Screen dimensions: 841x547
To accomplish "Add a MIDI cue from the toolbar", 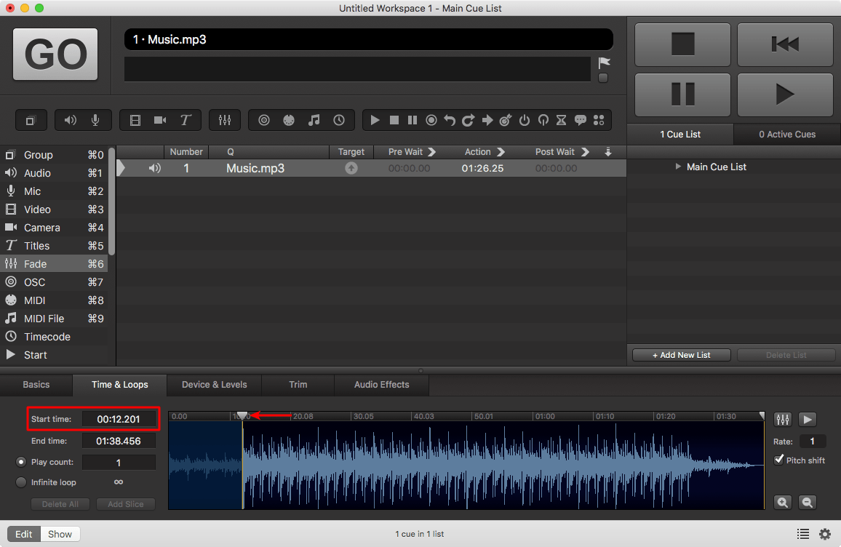I will [289, 120].
